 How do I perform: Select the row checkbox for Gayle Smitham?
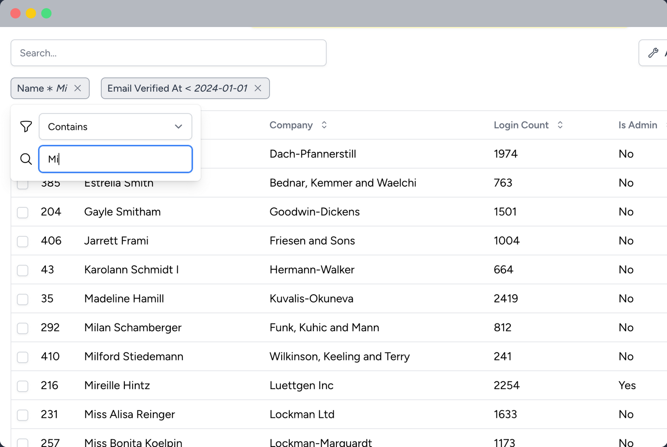[23, 212]
